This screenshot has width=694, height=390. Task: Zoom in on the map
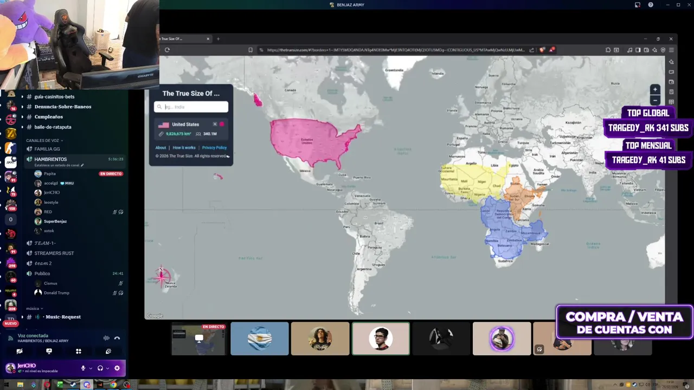coord(655,89)
